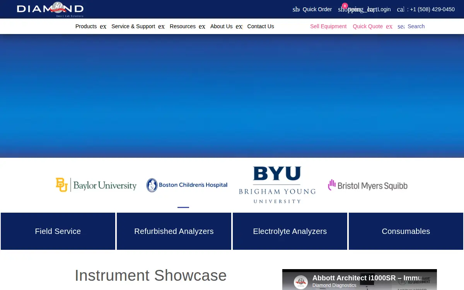The image size is (464, 290).
Task: Go to the Contact Us page
Action: coord(261,26)
